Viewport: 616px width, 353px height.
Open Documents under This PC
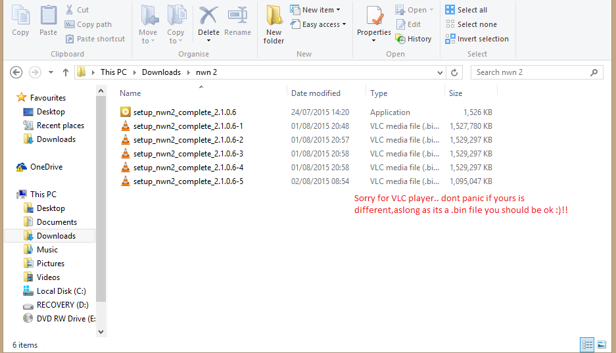(50, 222)
